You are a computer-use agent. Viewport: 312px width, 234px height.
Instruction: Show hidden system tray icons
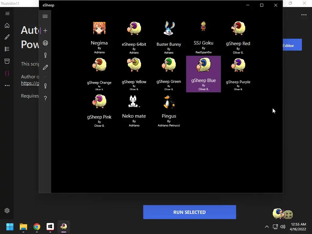[x=267, y=227]
